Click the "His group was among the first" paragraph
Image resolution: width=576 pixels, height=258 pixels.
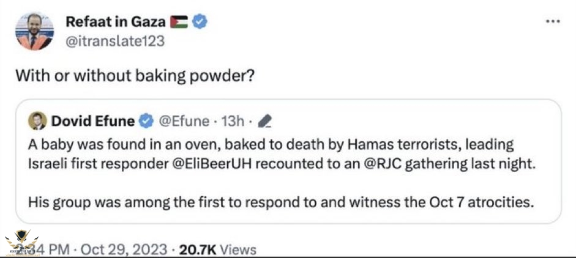tap(282, 201)
